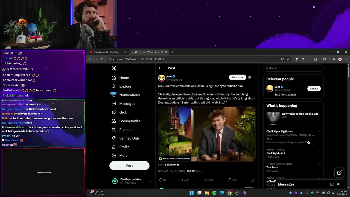Click the X logo in sidebar
This screenshot has height=197, width=350.
(114, 68)
